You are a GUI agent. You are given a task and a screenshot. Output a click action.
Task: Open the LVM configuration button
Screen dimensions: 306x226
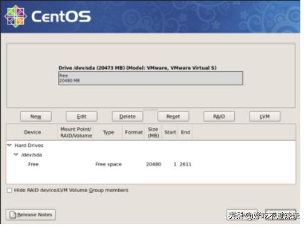click(x=265, y=116)
